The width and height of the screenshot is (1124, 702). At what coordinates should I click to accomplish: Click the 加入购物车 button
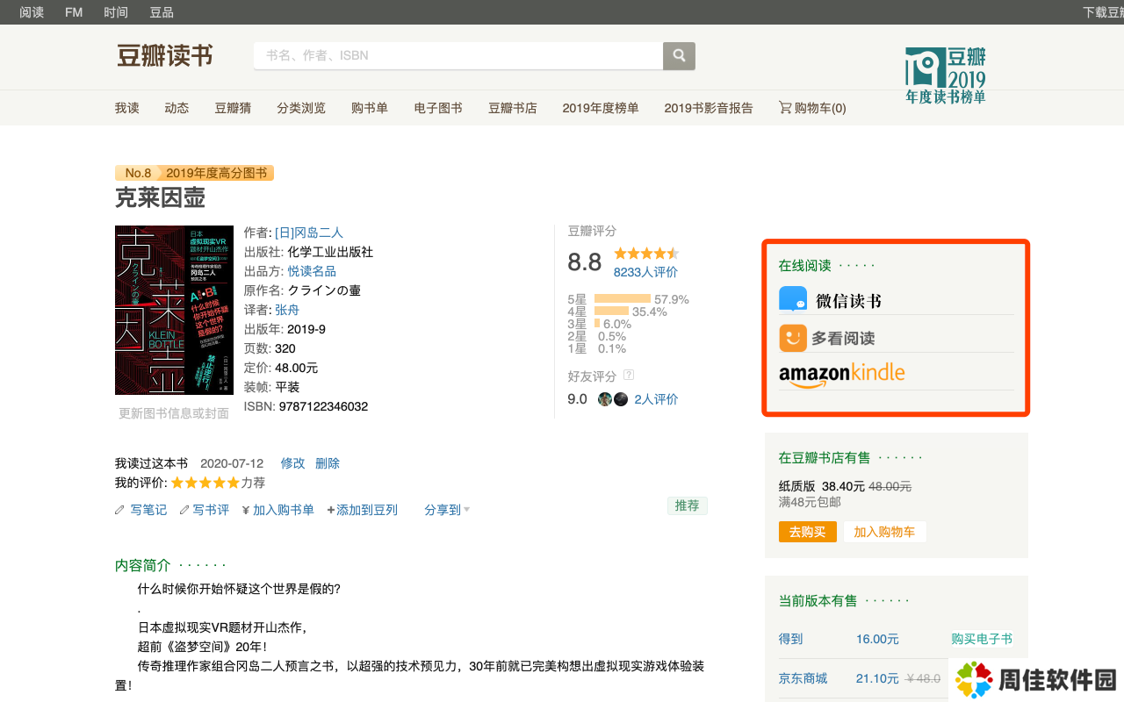click(x=884, y=532)
